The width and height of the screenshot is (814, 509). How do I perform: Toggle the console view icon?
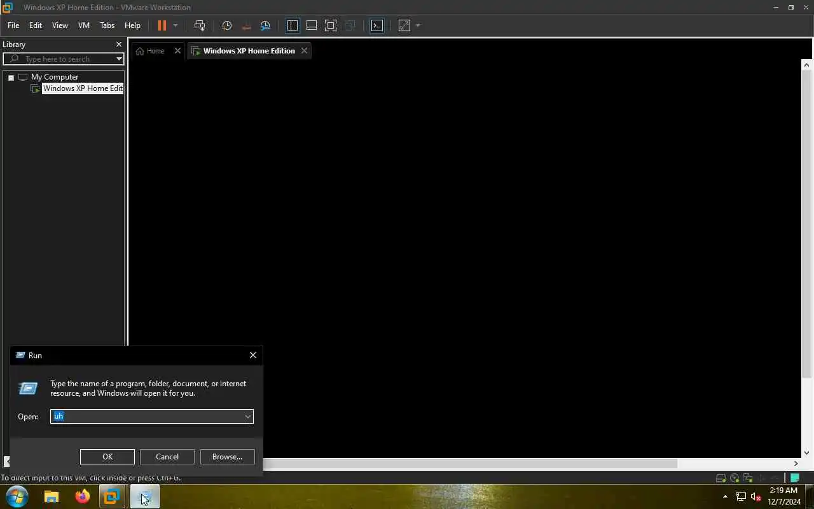pos(377,25)
